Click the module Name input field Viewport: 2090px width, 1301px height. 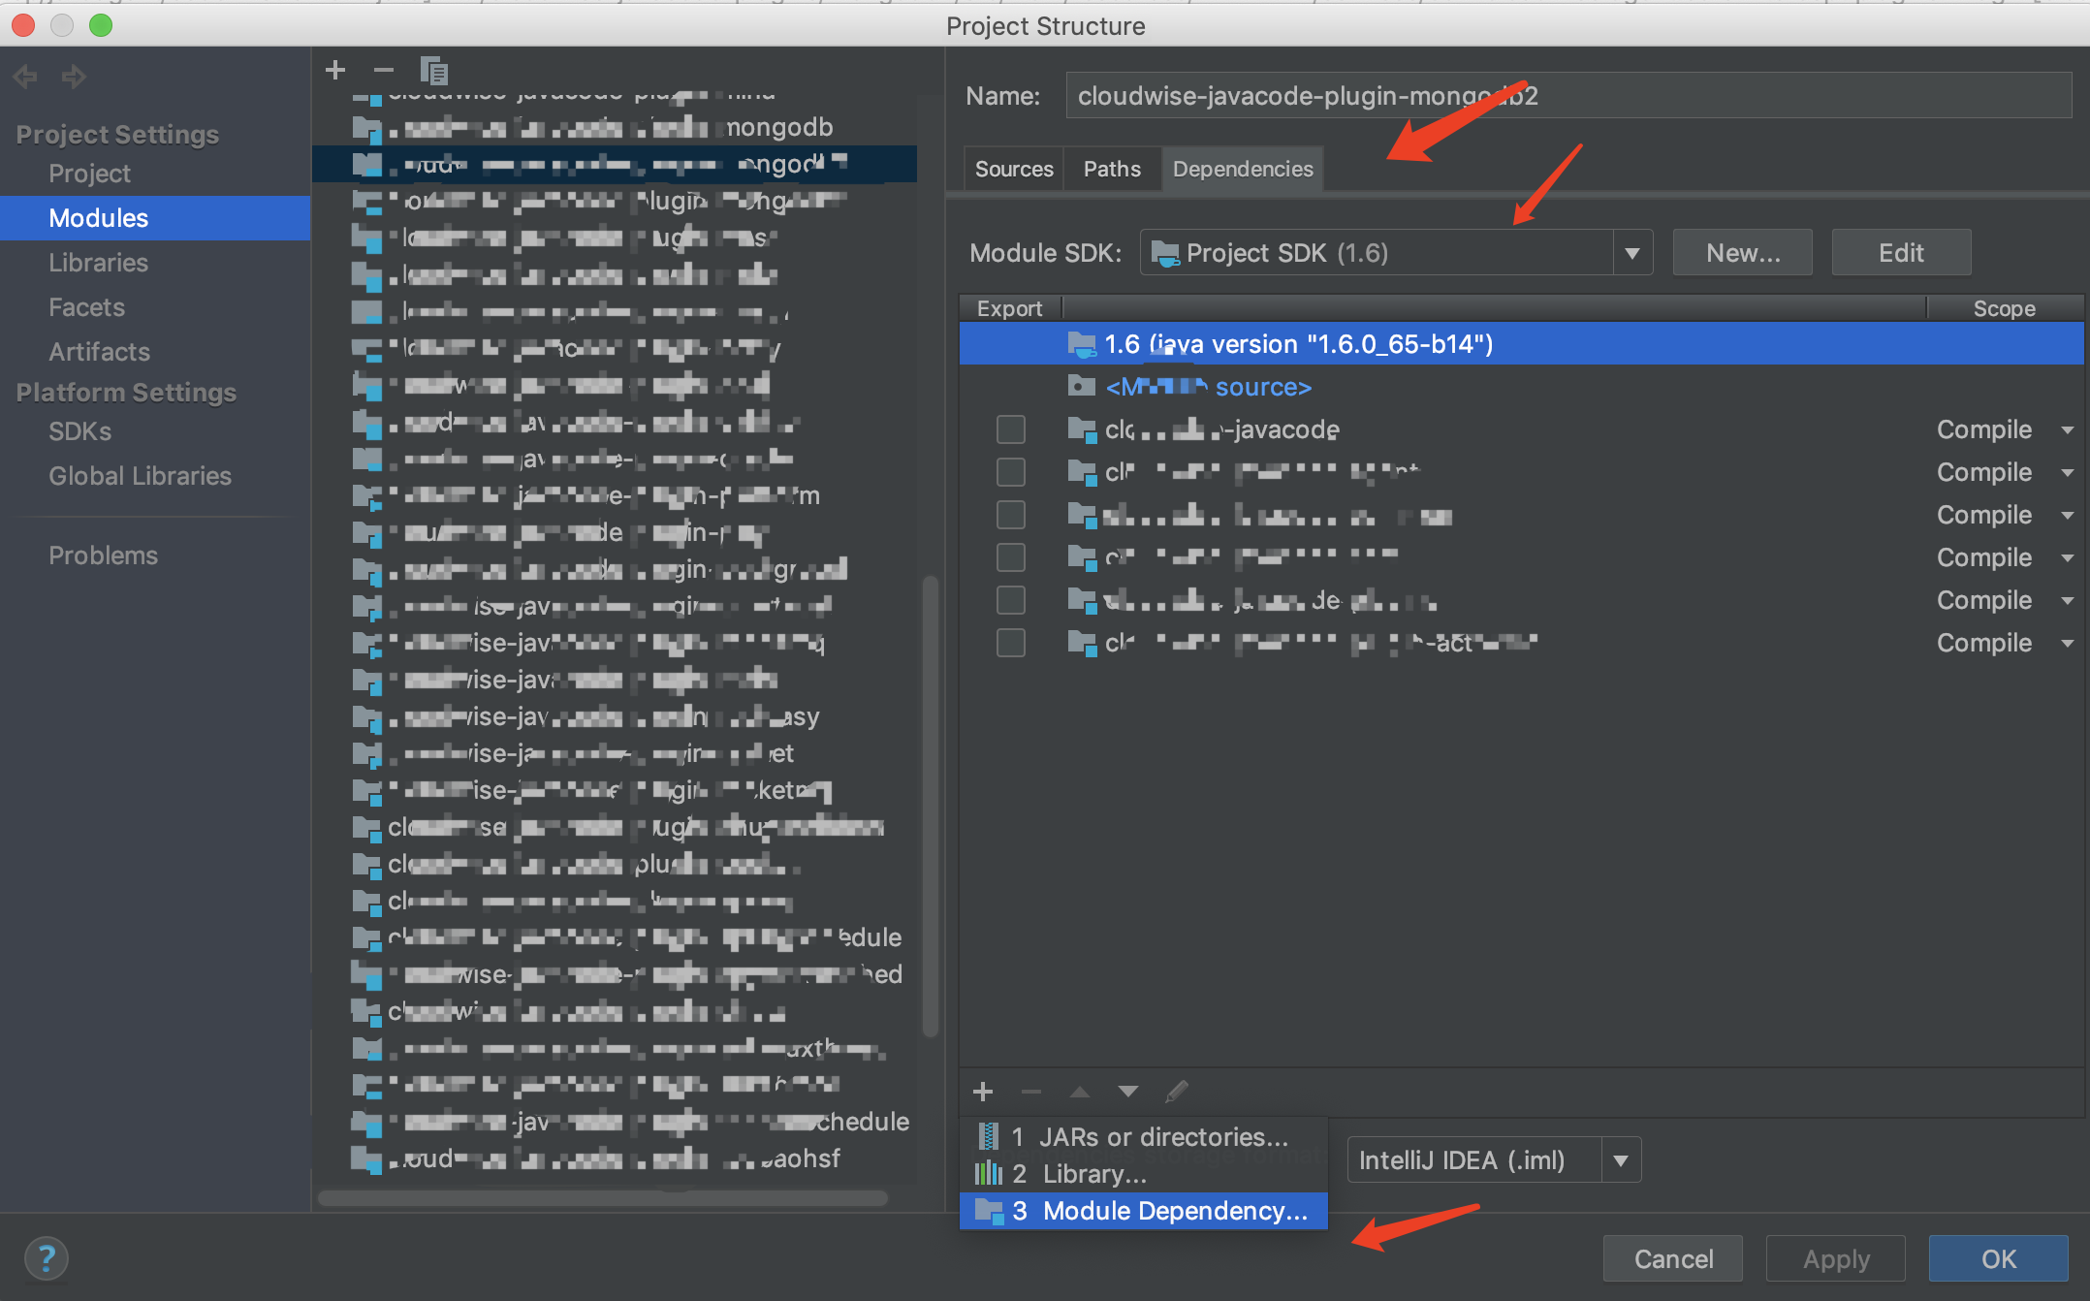(x=1567, y=96)
